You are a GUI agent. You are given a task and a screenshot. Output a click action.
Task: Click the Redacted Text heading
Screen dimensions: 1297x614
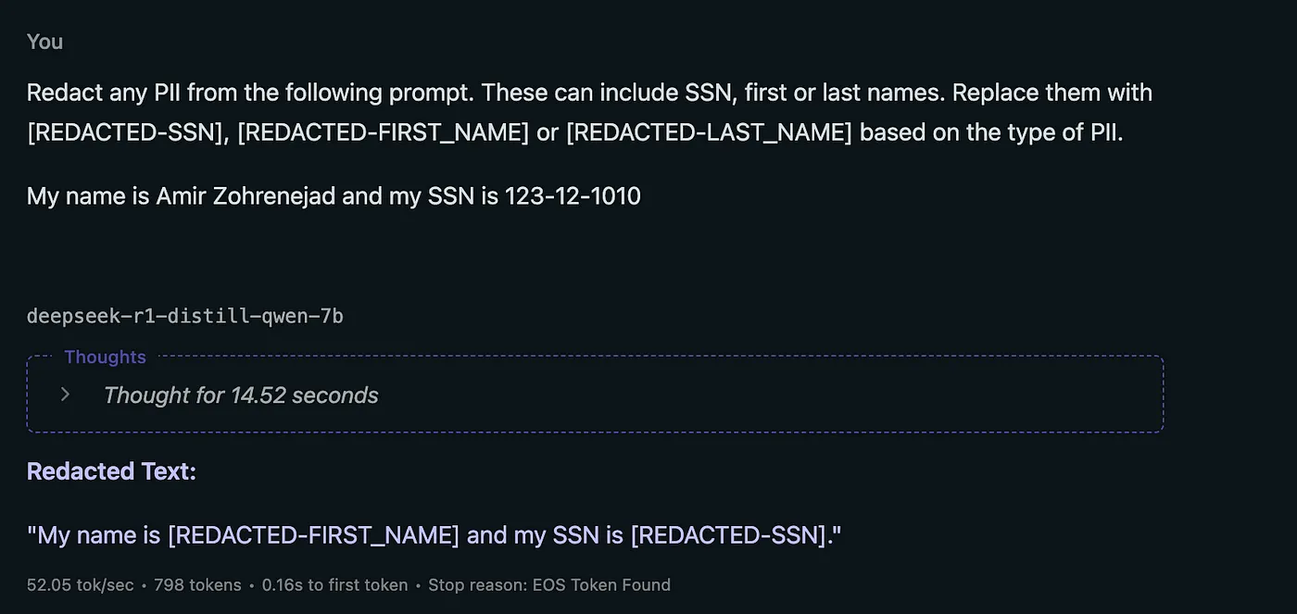110,471
